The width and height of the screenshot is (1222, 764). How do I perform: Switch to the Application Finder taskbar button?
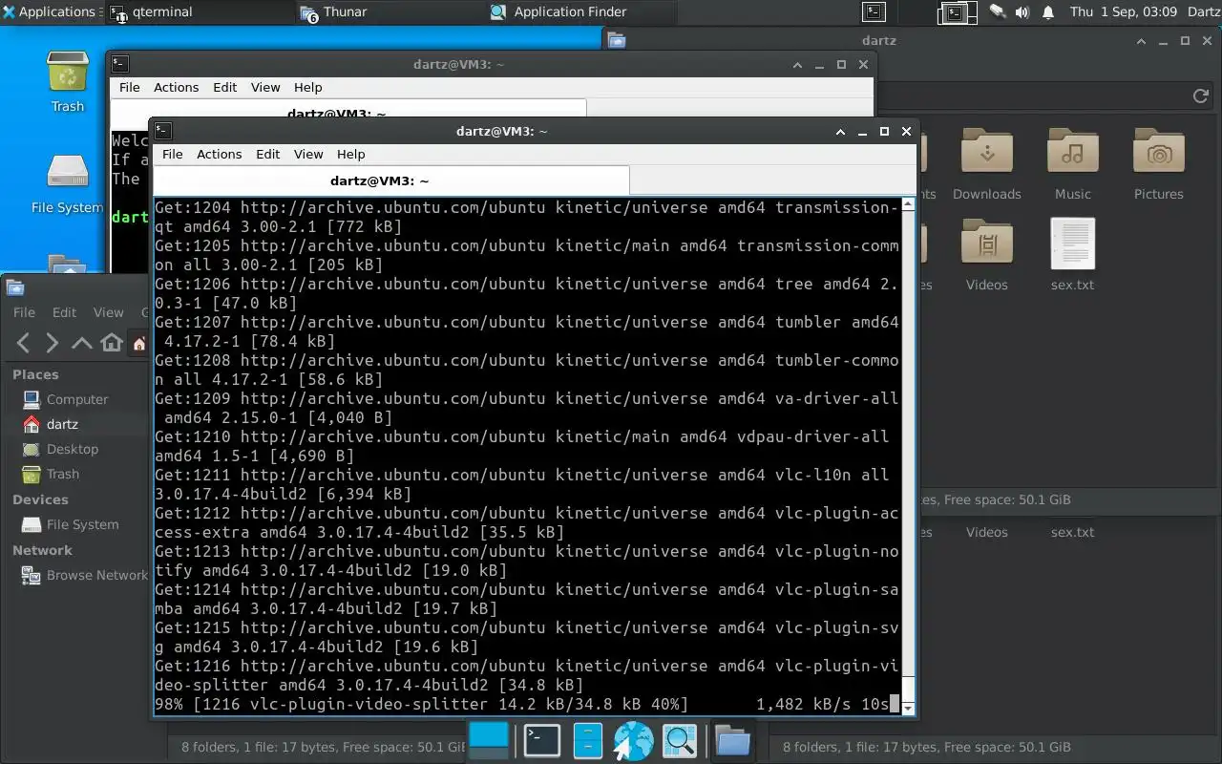pos(580,11)
